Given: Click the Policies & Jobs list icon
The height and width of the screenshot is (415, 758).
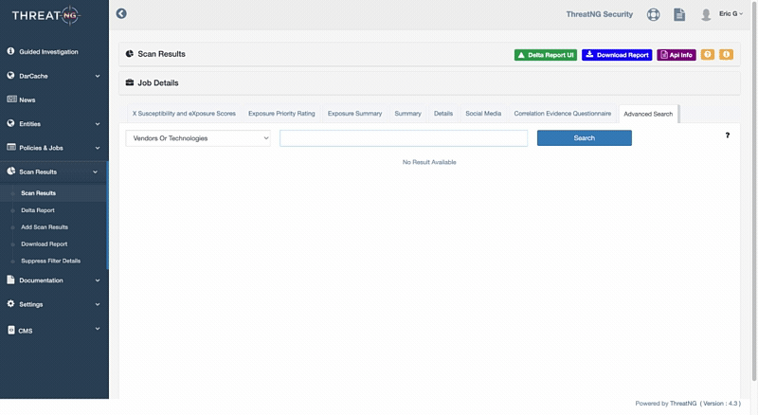Looking at the screenshot, I should pos(11,147).
